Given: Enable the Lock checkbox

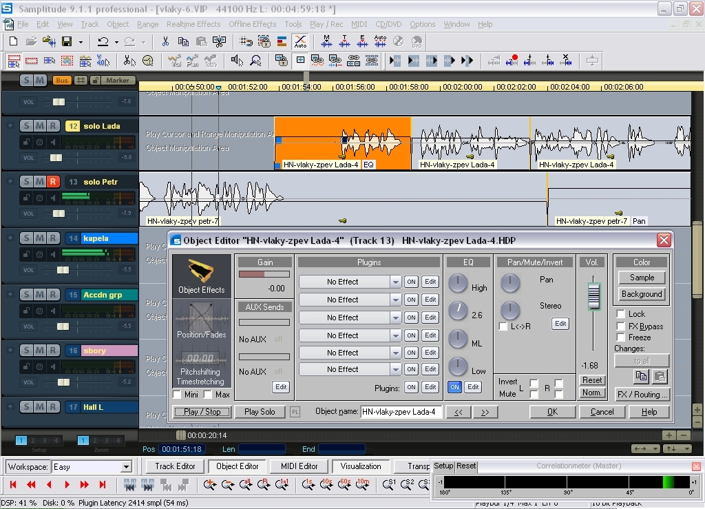Looking at the screenshot, I should click(x=621, y=314).
